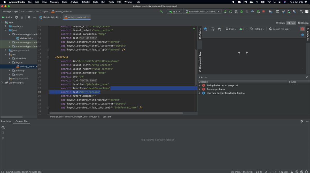Click Use new Layout Rendering Engine message

pyautogui.click(x=226, y=93)
